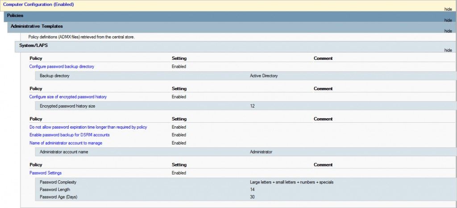Click hide link in System/LAPS bar
Screen dimensions: 457x208
click(448, 50)
